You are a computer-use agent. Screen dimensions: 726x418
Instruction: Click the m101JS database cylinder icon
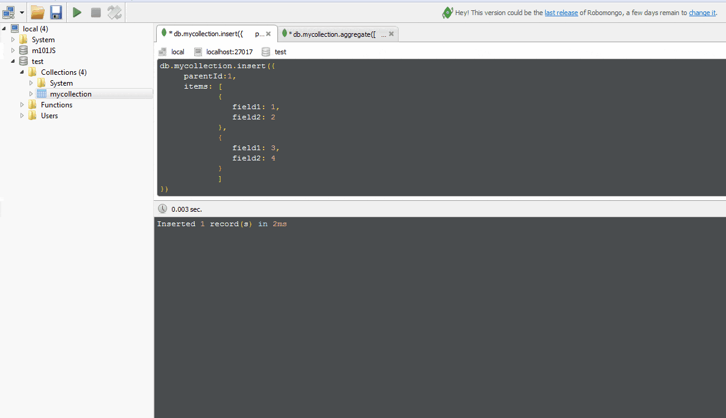tap(24, 50)
